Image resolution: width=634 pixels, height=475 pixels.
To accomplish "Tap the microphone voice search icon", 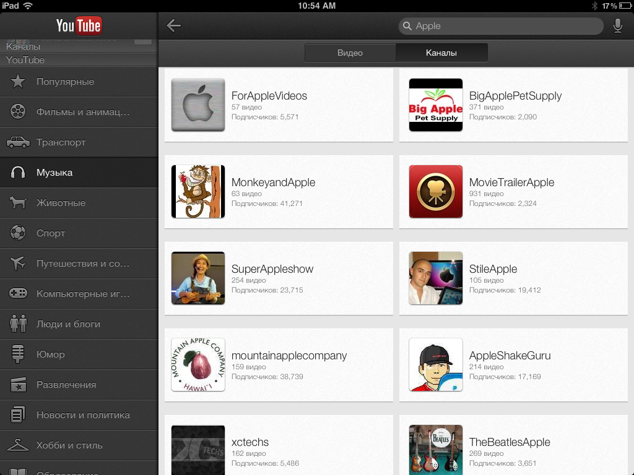I will click(x=617, y=26).
